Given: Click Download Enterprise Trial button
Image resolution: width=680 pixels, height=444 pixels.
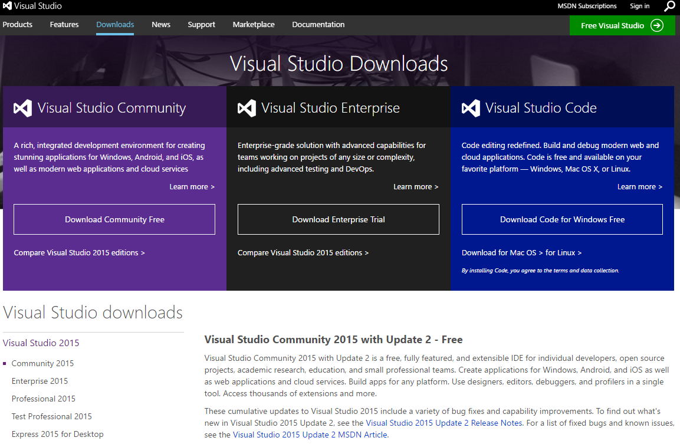Looking at the screenshot, I should (x=339, y=219).
